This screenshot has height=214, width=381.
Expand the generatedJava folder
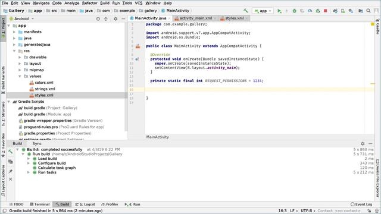click(14, 45)
